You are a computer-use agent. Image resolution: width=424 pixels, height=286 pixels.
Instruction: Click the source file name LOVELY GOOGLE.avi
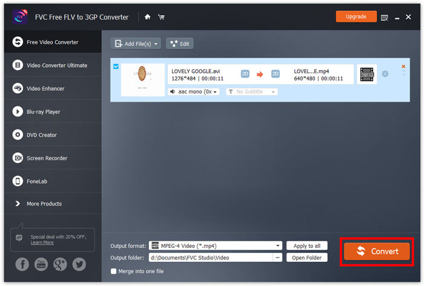pyautogui.click(x=196, y=71)
